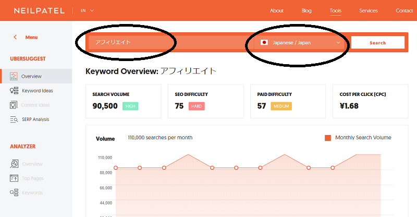417x217 pixels.
Task: Select the ¥1.68 cost per click value
Action: tap(349, 106)
